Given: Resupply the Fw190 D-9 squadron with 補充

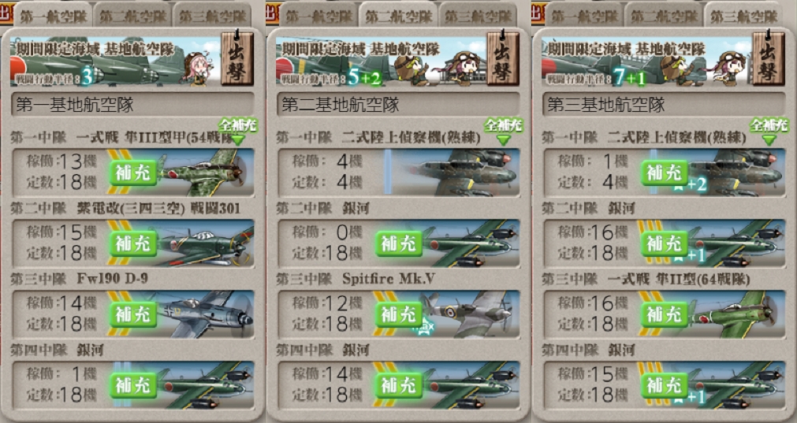Looking at the screenshot, I should pyautogui.click(x=132, y=314).
